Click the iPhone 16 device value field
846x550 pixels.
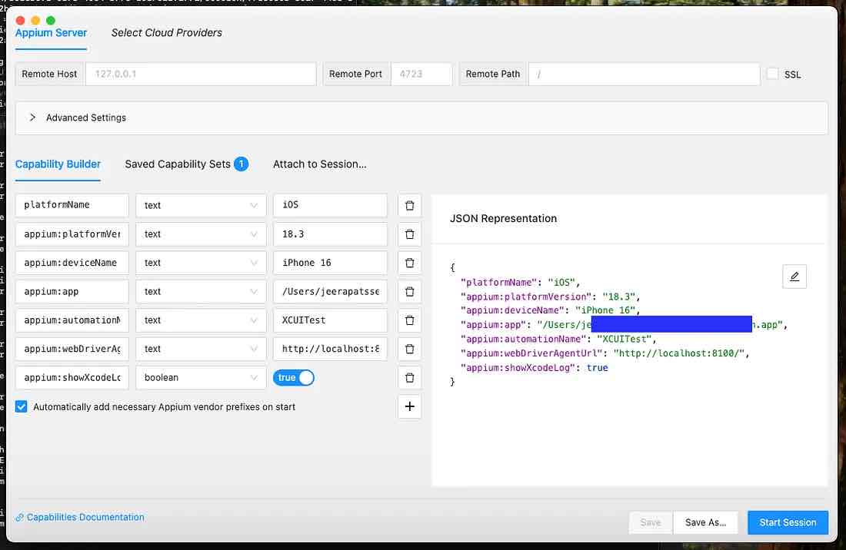330,263
